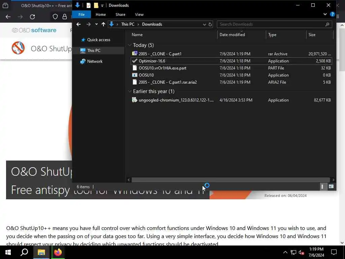Image resolution: width=345 pixels, height=259 pixels.
Task: Open network tray icon
Action: pyautogui.click(x=293, y=252)
